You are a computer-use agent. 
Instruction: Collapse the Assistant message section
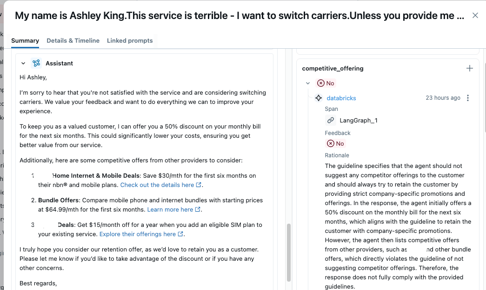point(23,63)
